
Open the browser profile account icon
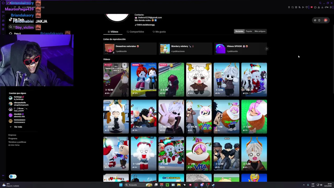pyautogui.click(x=319, y=7)
